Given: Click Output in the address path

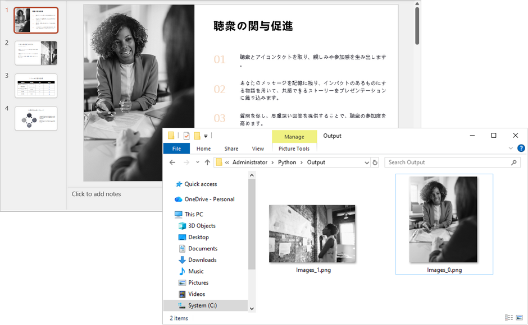Looking at the screenshot, I should point(316,162).
